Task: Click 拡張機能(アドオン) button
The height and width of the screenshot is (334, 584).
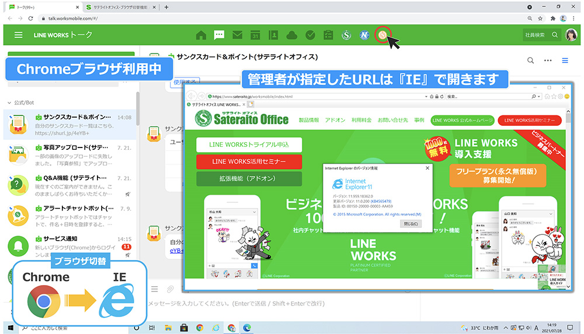Action: click(x=249, y=178)
